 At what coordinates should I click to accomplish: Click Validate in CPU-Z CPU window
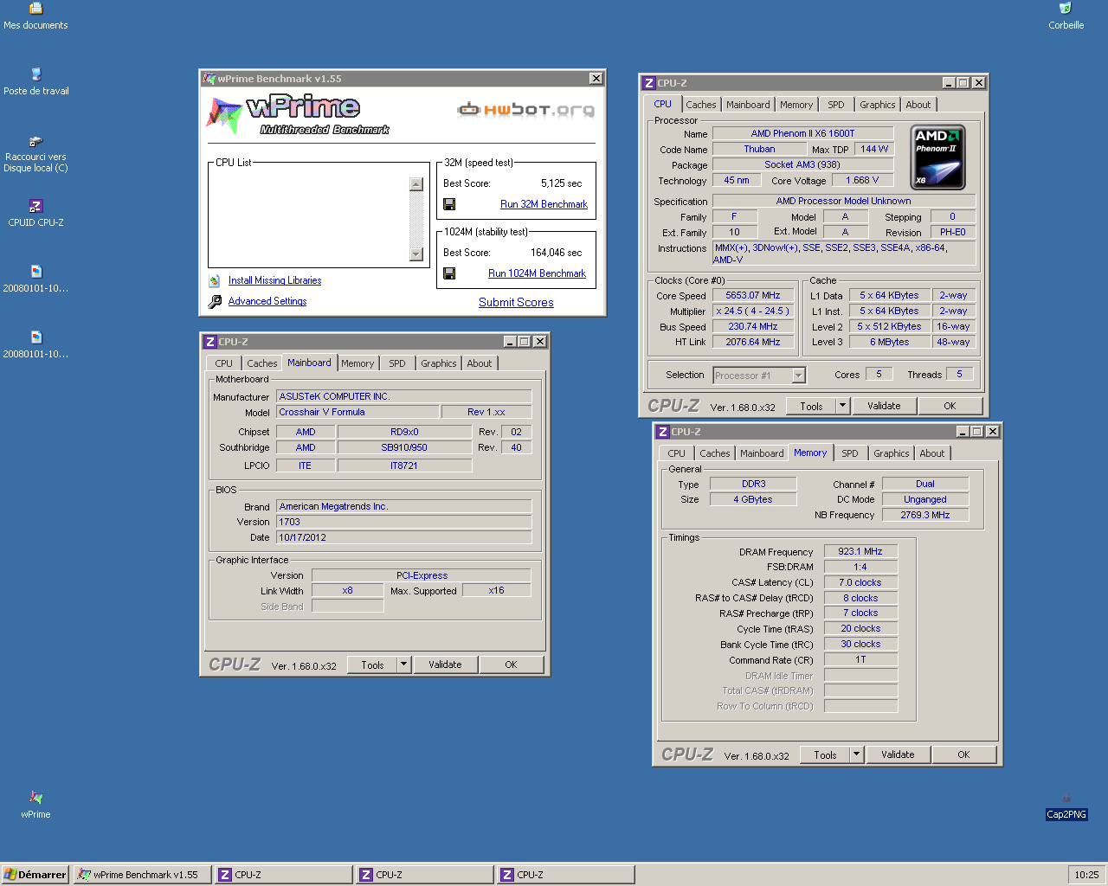[884, 406]
